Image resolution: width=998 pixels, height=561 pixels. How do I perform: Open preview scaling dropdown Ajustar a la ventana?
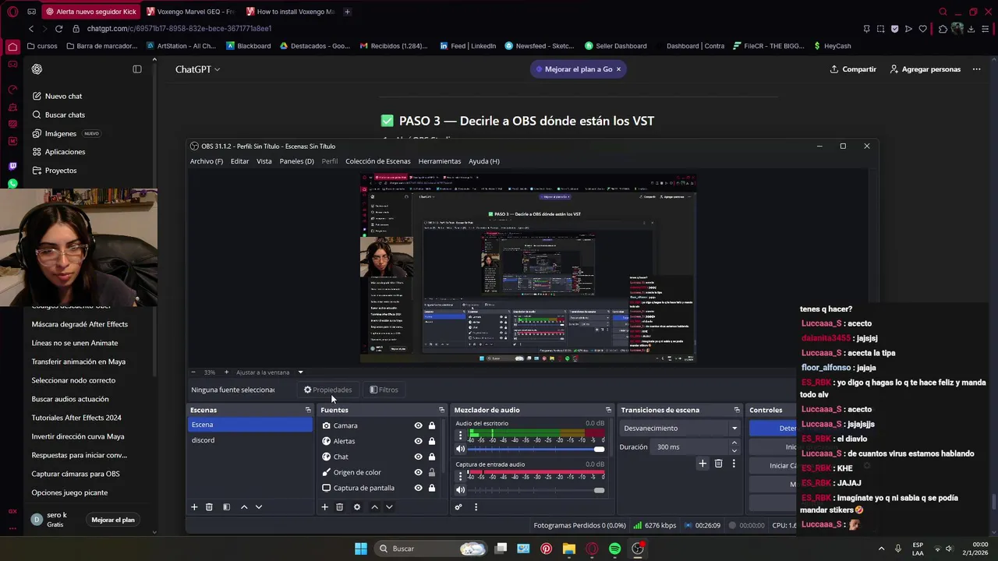(269, 372)
